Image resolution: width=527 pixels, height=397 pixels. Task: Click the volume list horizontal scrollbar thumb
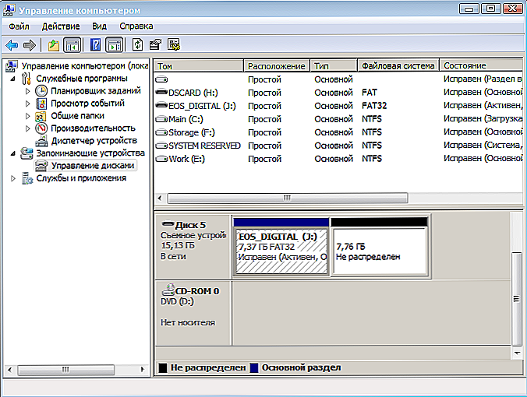pyautogui.click(x=288, y=198)
